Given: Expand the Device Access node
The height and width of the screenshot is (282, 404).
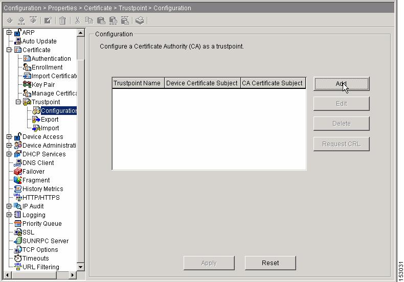Looking at the screenshot, I should coord(9,136).
